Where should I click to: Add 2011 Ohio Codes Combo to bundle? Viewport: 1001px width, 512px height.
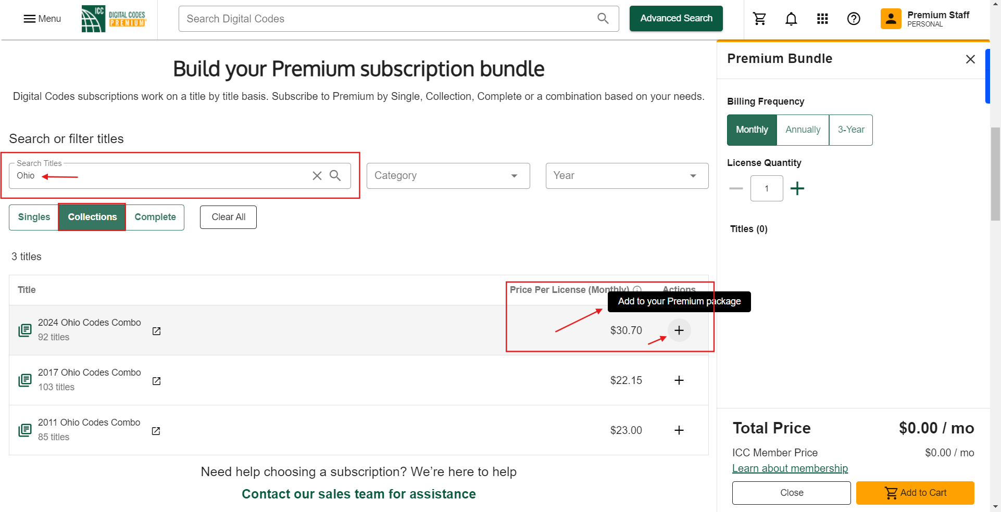[679, 430]
